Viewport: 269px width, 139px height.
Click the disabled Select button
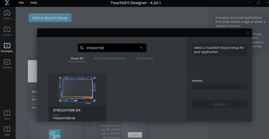[x=220, y=104]
